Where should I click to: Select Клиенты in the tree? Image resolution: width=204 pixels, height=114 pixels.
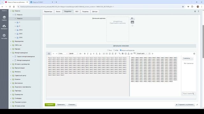(18, 79)
